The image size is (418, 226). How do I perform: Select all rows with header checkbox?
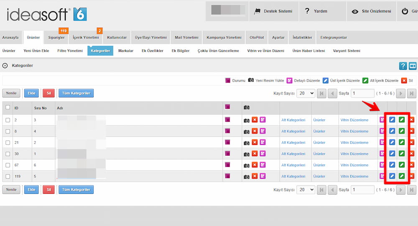pyautogui.click(x=8, y=108)
